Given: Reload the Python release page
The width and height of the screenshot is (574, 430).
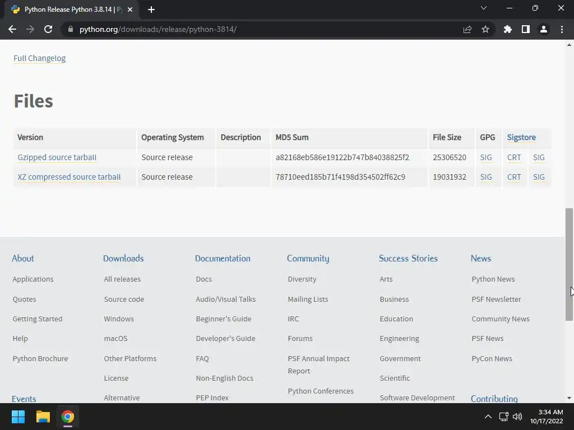Looking at the screenshot, I should point(48,29).
